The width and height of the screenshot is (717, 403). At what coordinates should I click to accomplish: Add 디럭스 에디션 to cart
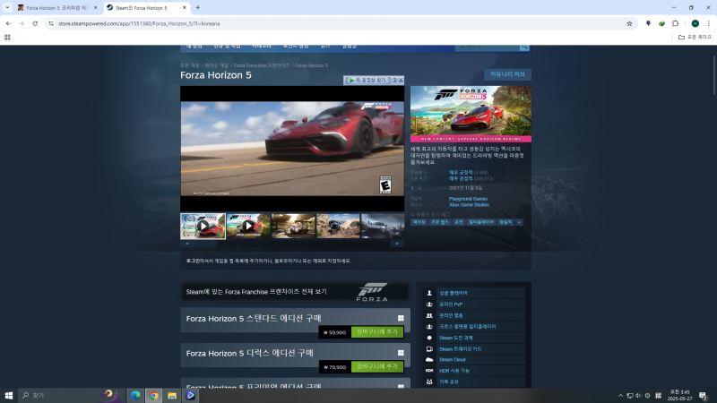[377, 366]
